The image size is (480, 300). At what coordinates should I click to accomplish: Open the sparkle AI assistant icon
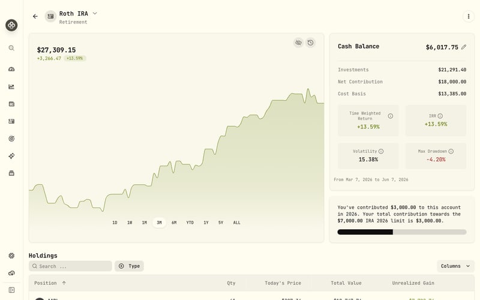11,156
